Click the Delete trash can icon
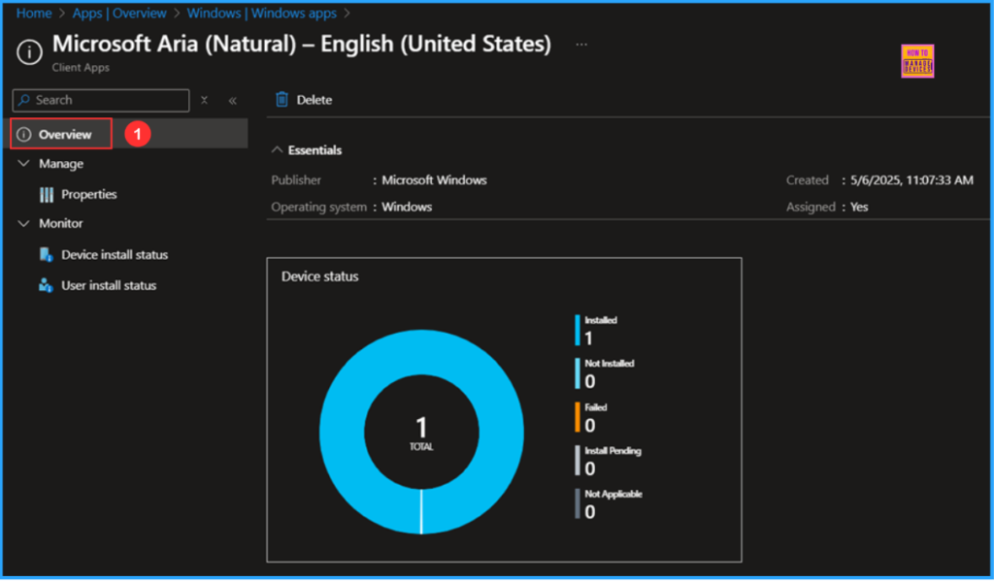Image resolution: width=994 pixels, height=581 pixels. click(x=282, y=100)
